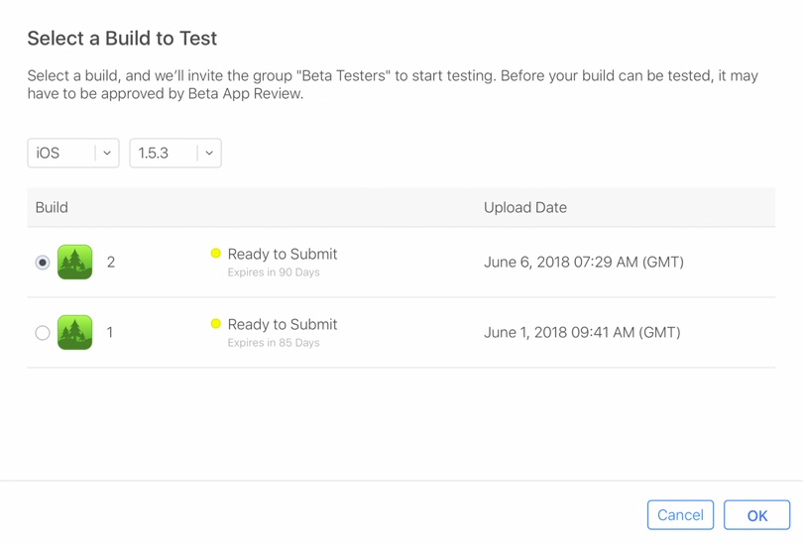Click the Expires in 90 Days text

tap(274, 272)
